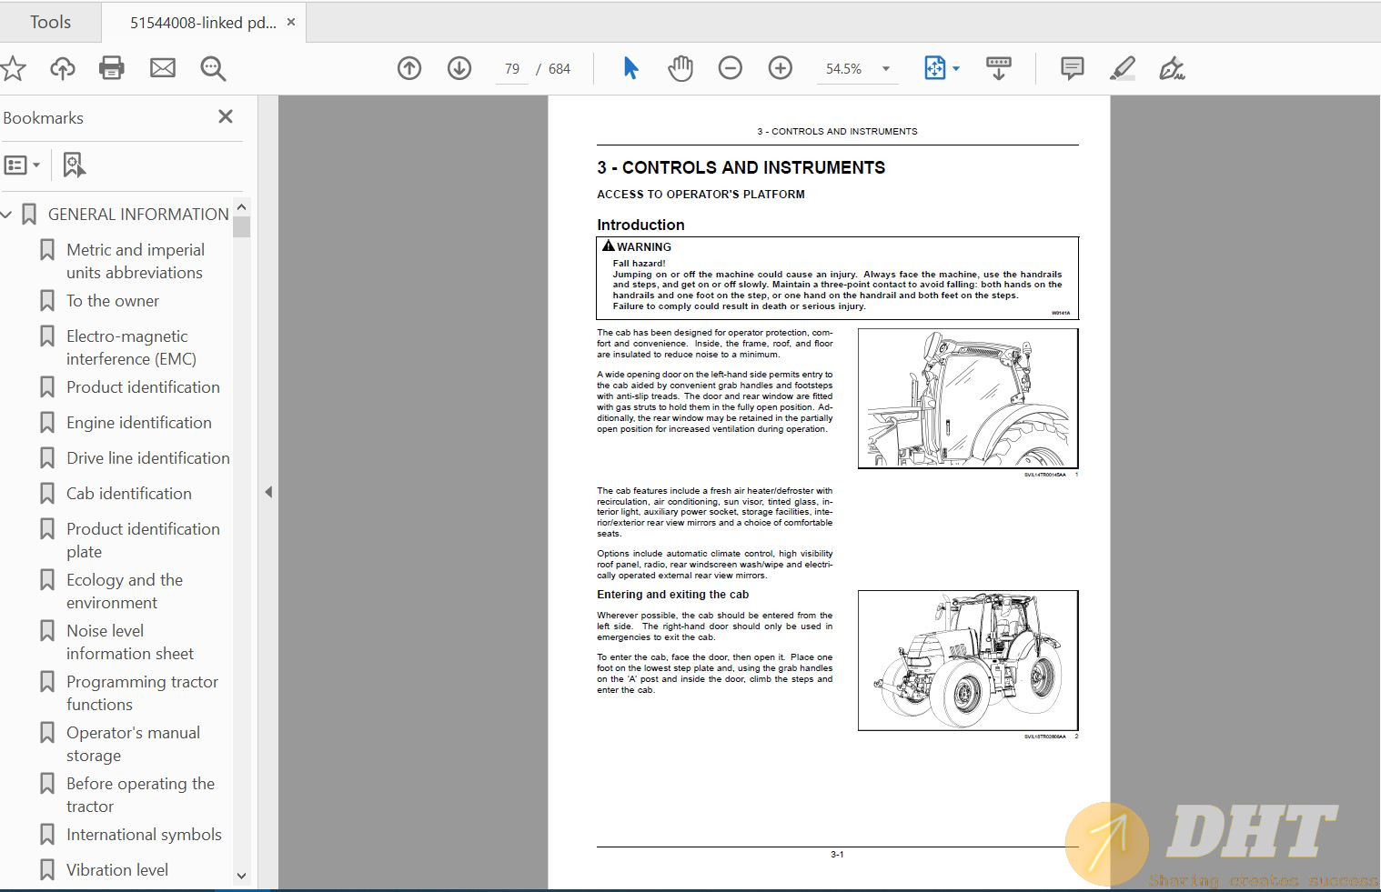
Task: Switch to the Tools tab
Action: 50,22
